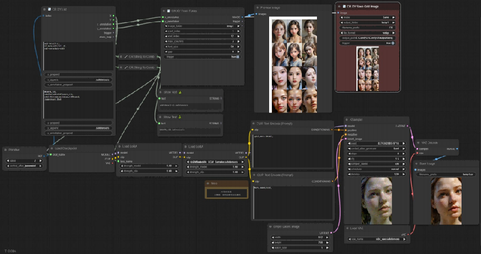Increase width in Empty Latent Image
Screen dimensions: 481x254
pyautogui.click(x=327, y=237)
